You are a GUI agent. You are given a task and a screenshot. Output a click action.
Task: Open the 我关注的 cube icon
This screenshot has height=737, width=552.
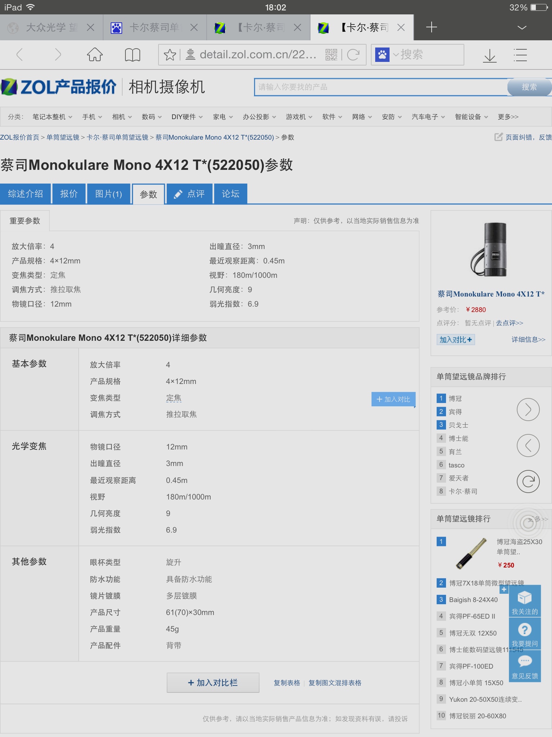[525, 598]
